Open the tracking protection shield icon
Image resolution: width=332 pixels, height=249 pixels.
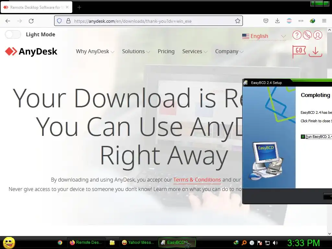pos(60,21)
